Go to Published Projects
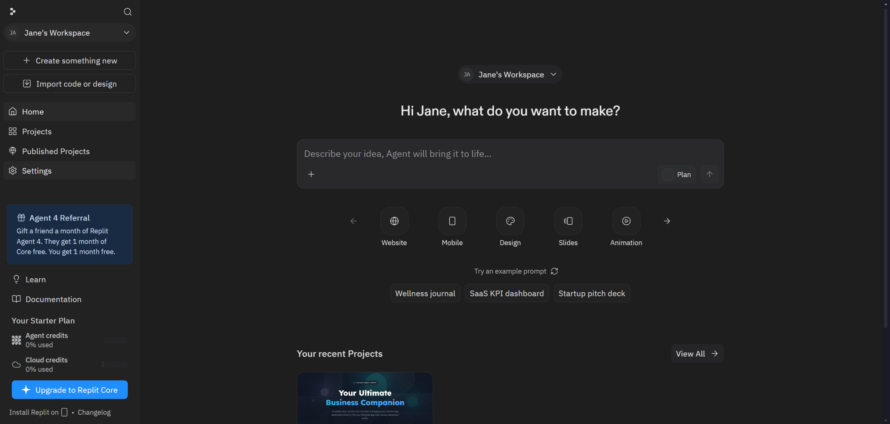Viewport: 890px width, 424px height. coord(56,151)
